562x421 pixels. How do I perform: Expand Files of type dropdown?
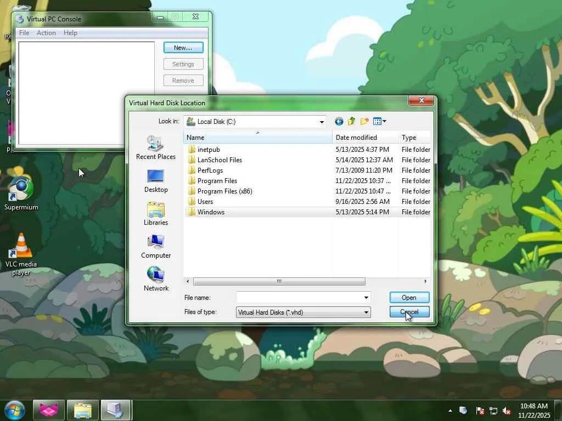tap(366, 312)
